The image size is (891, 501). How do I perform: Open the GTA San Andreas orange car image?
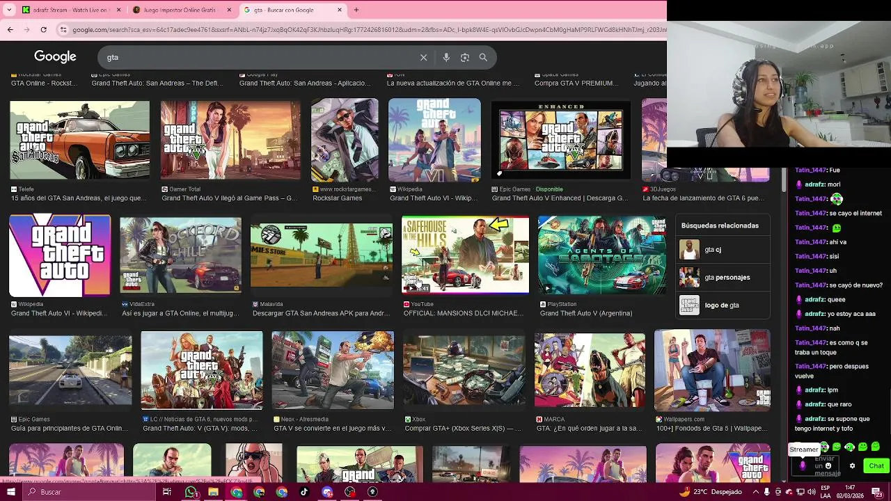pyautogui.click(x=79, y=140)
